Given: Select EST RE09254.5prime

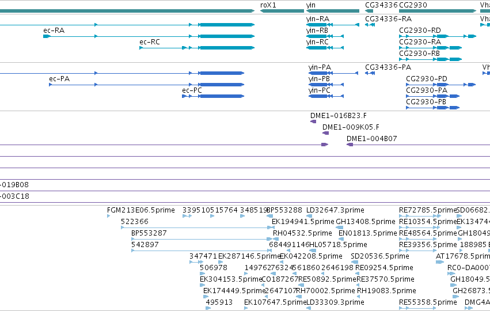Looking at the screenshot, I should [x=358, y=274].
